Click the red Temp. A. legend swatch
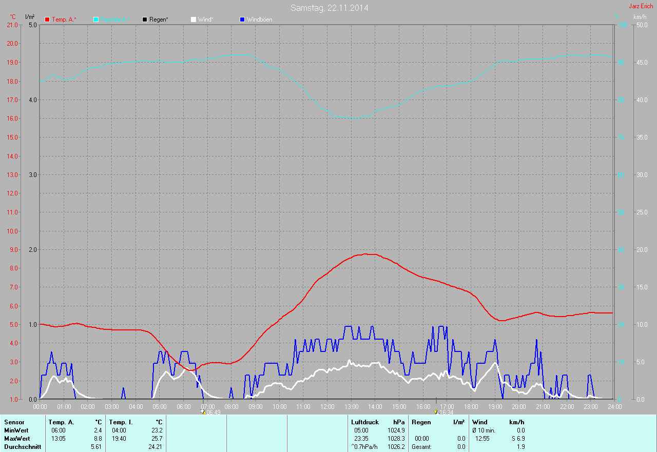This screenshot has width=657, height=452. coord(48,19)
